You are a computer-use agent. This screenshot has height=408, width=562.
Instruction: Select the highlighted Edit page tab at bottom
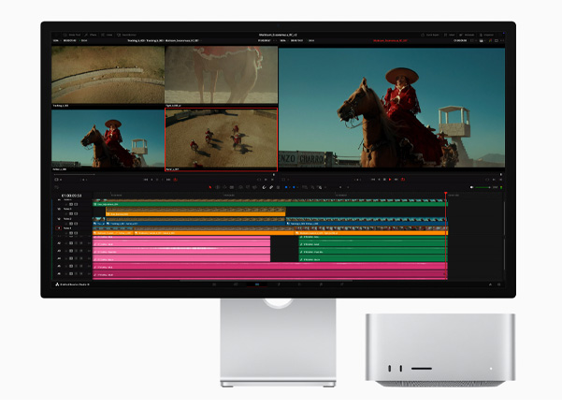pyautogui.click(x=256, y=284)
